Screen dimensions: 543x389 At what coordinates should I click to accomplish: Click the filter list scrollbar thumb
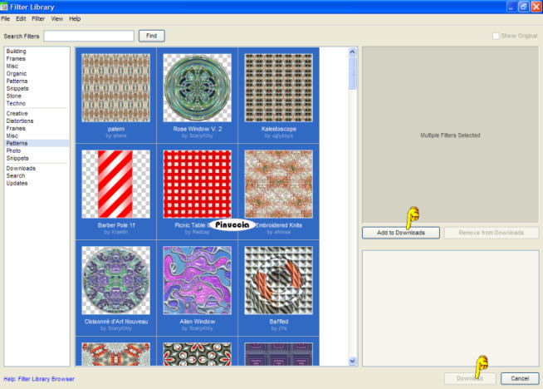click(352, 73)
